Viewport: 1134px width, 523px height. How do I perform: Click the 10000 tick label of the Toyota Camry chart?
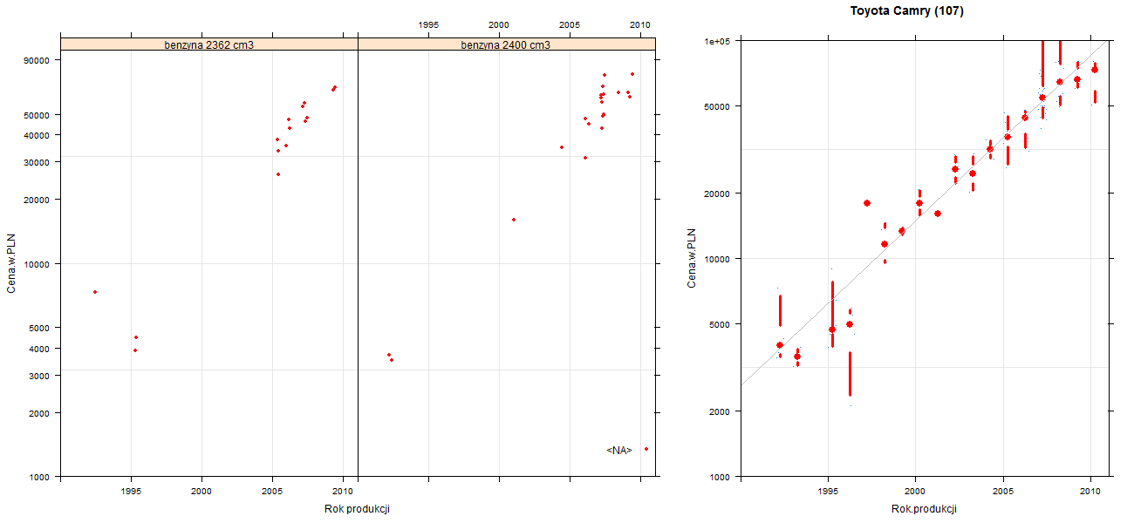(x=717, y=259)
